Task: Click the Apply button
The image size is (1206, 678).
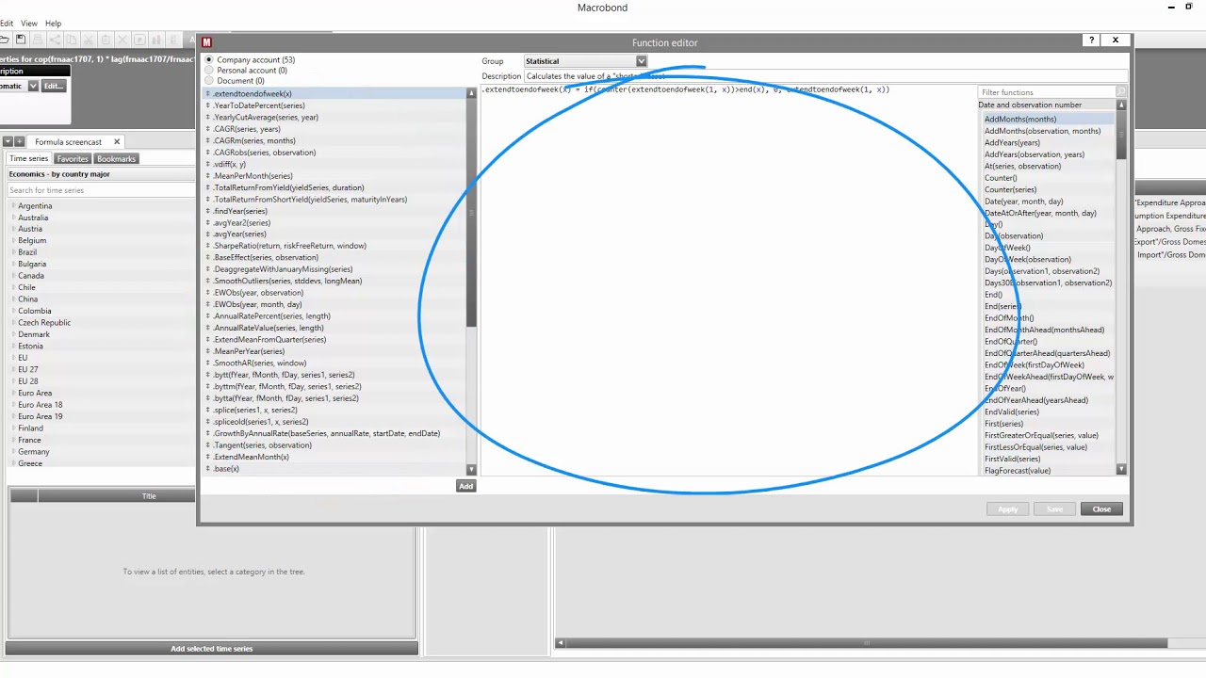Action: point(1007,509)
